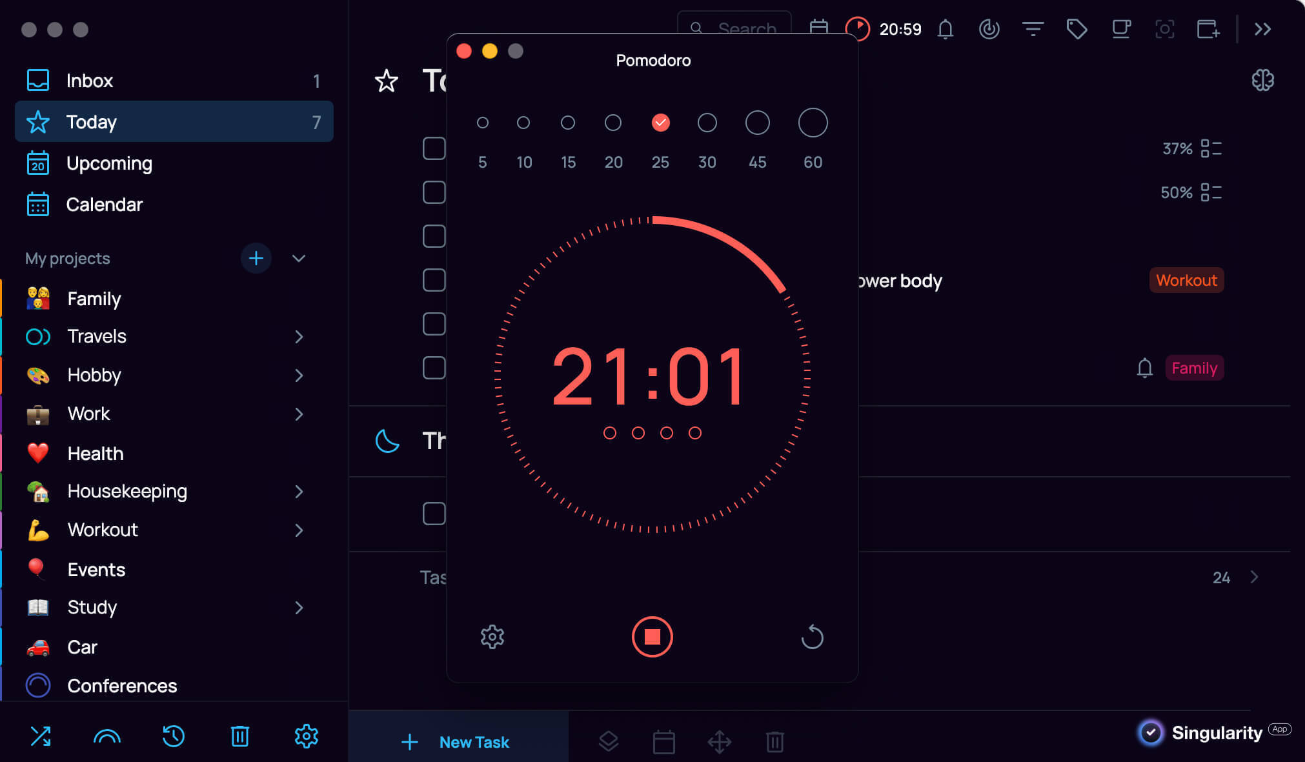
Task: Open Inbox in sidebar
Action: [174, 81]
